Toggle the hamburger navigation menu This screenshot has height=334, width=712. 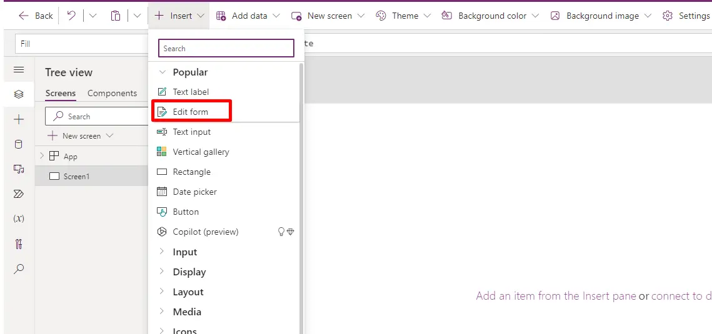click(x=19, y=70)
